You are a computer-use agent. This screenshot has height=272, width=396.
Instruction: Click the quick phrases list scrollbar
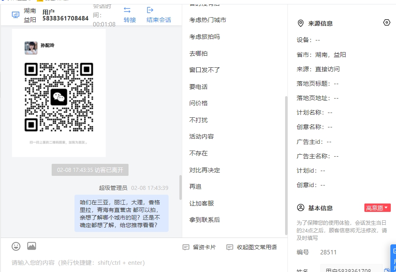click(x=286, y=165)
